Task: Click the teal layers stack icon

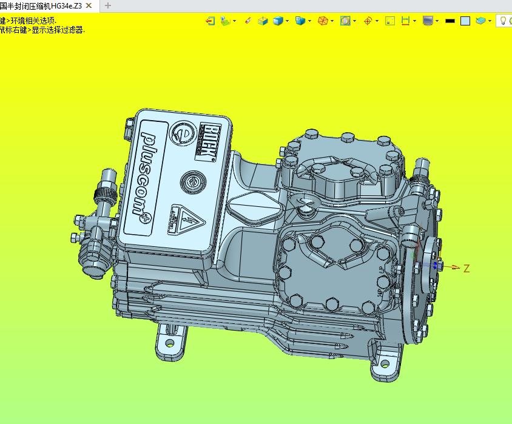Action: 480,21
